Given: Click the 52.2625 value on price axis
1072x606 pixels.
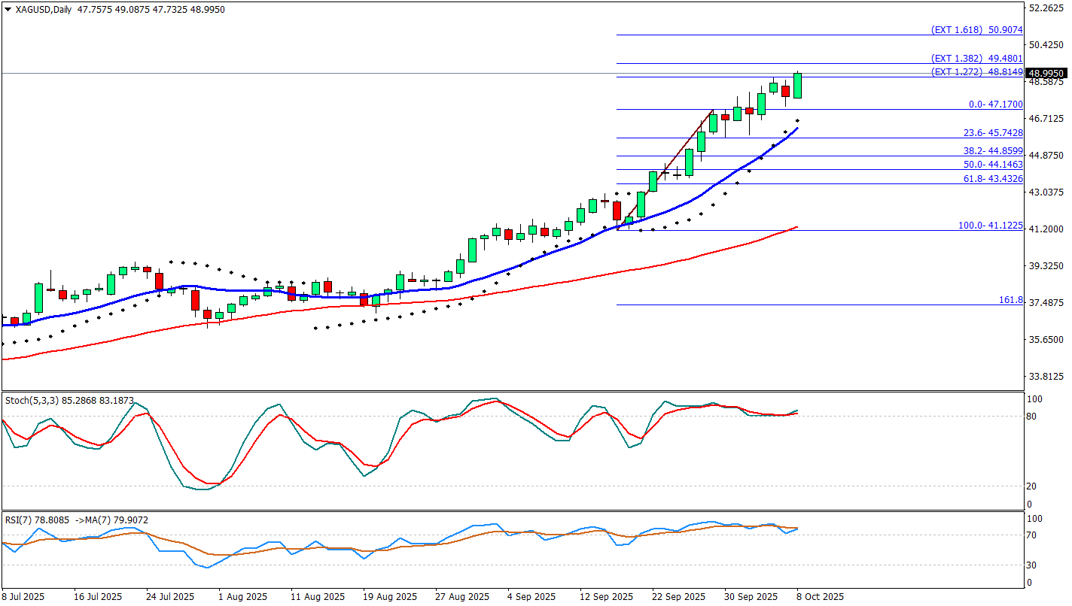Looking at the screenshot, I should [1046, 8].
